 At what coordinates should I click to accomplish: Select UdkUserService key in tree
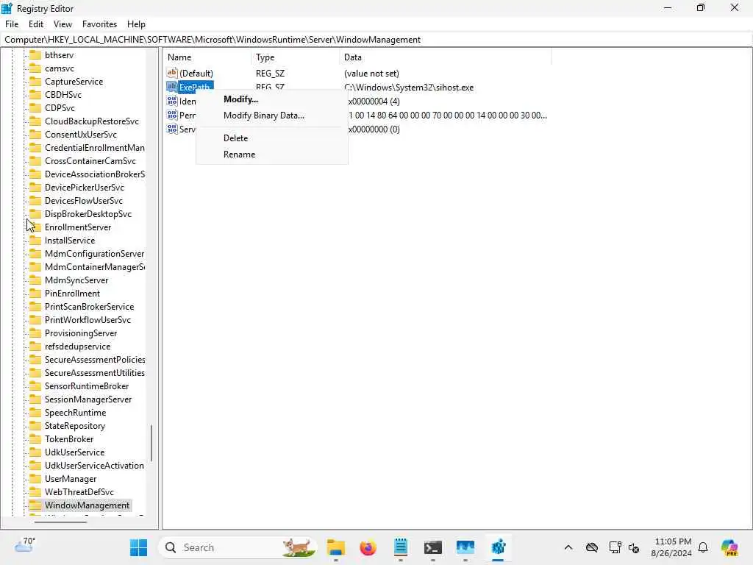[74, 452]
